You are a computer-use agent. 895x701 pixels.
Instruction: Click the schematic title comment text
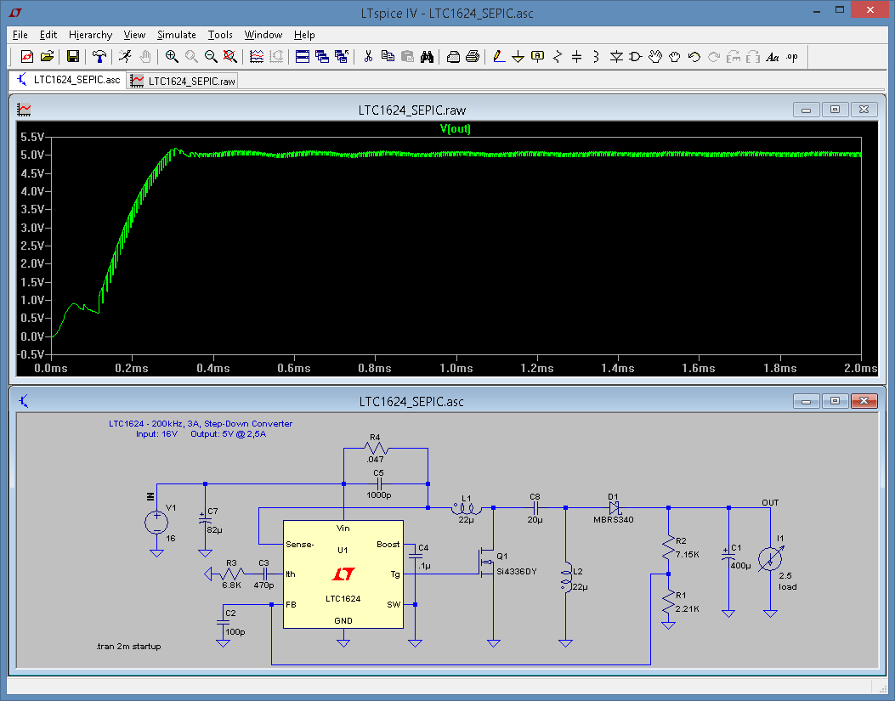point(201,429)
